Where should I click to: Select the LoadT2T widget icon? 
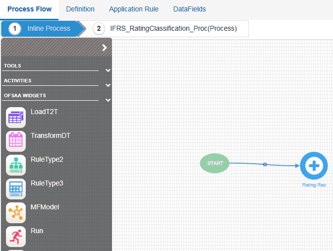16,118
